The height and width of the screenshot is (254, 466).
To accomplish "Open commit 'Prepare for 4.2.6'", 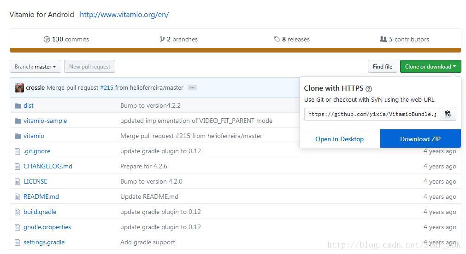I will 143,166.
